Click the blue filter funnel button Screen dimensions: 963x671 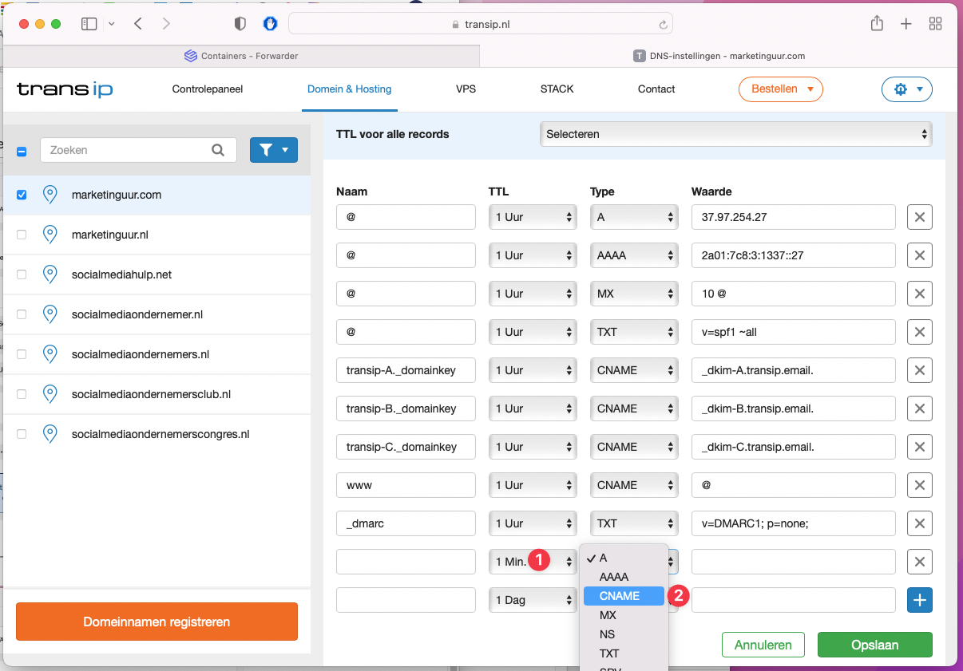[x=273, y=150]
